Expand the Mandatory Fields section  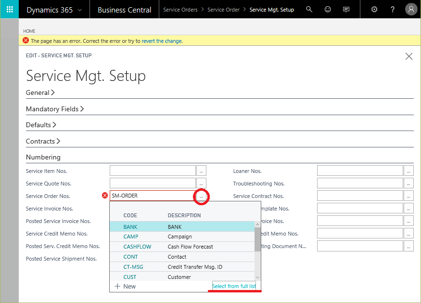pyautogui.click(x=55, y=109)
